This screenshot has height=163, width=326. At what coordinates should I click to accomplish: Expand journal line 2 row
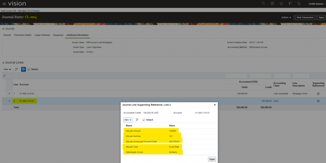tap(9, 101)
